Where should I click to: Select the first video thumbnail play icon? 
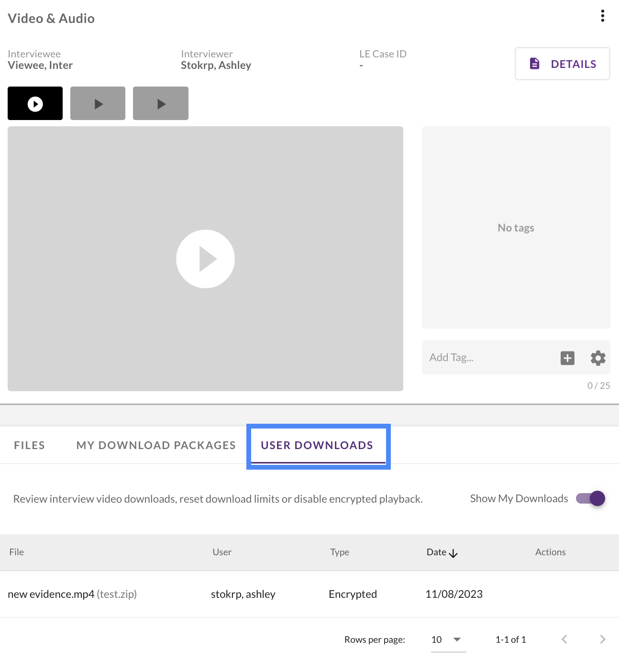pos(34,103)
